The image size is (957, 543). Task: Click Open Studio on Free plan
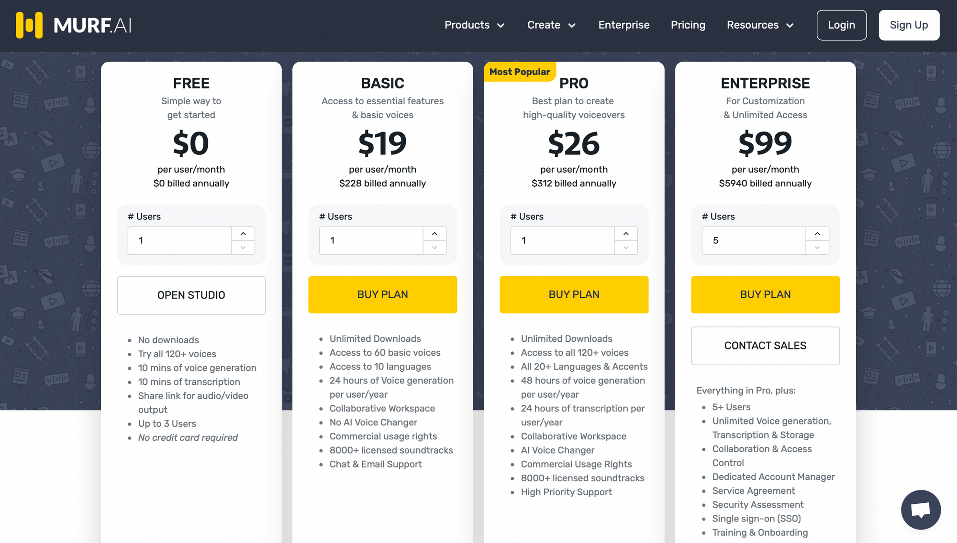(191, 295)
